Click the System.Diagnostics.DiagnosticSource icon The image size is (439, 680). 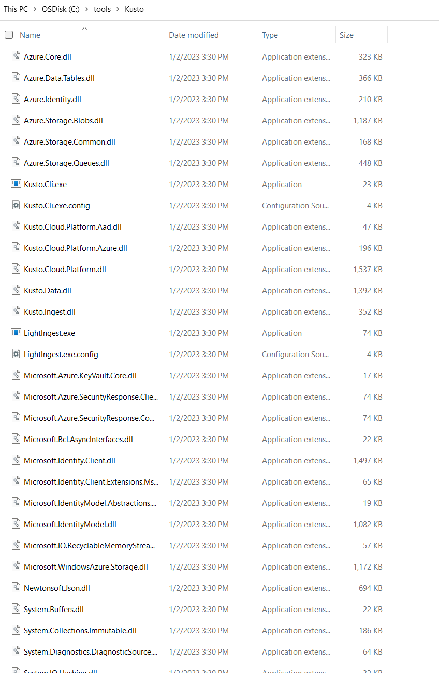click(16, 651)
